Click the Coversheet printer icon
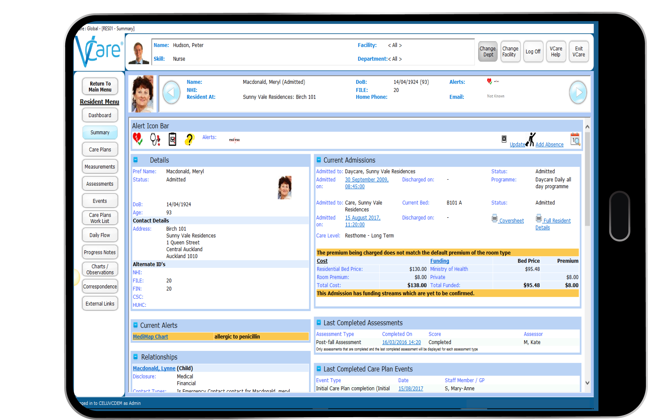Viewport: 648px width, 420px height. (x=495, y=218)
